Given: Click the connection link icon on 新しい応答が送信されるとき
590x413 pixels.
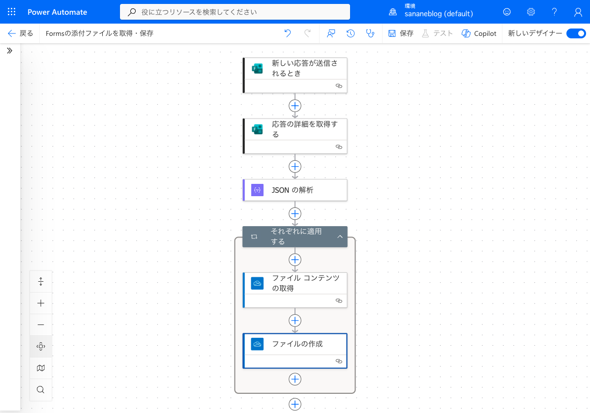Looking at the screenshot, I should [339, 86].
